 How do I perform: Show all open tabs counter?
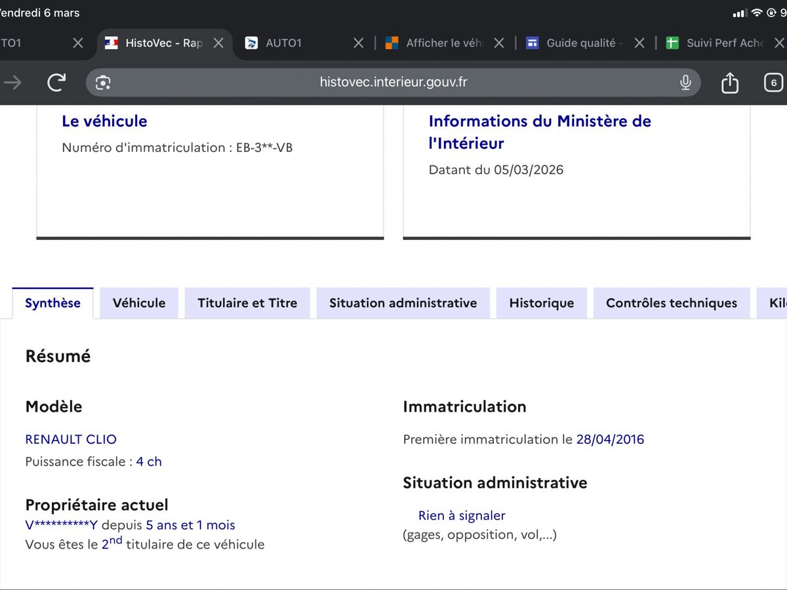tap(773, 83)
